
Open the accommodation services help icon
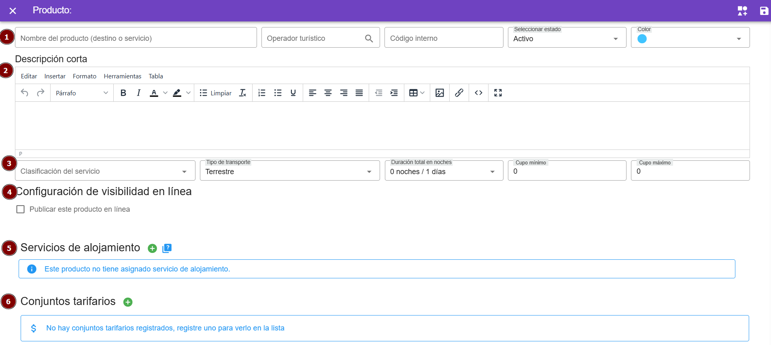[x=167, y=248]
